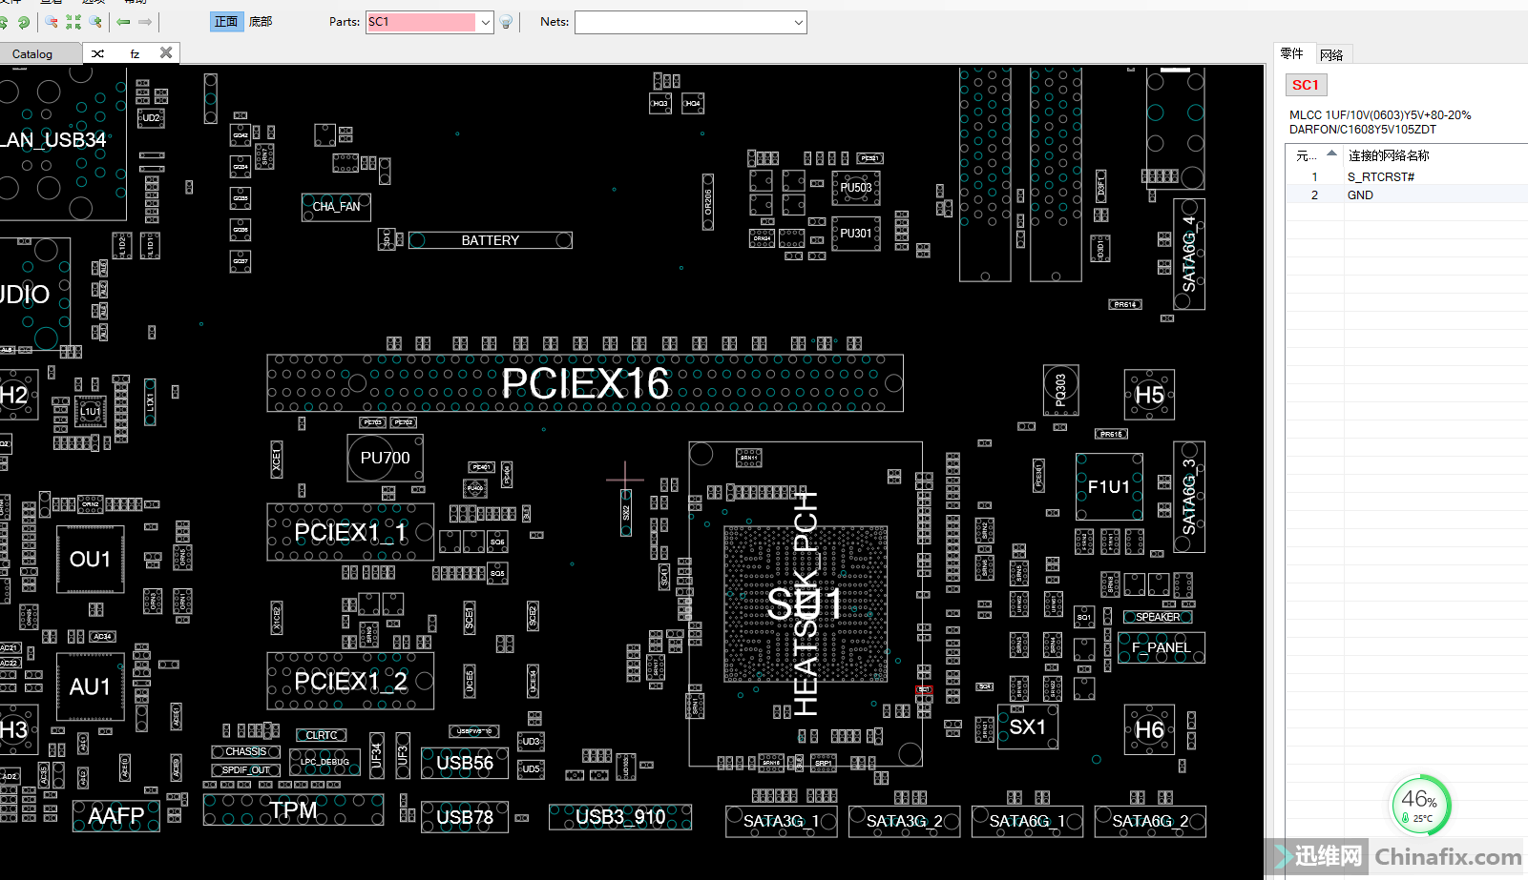Click the AAFP audio header

pyautogui.click(x=115, y=816)
